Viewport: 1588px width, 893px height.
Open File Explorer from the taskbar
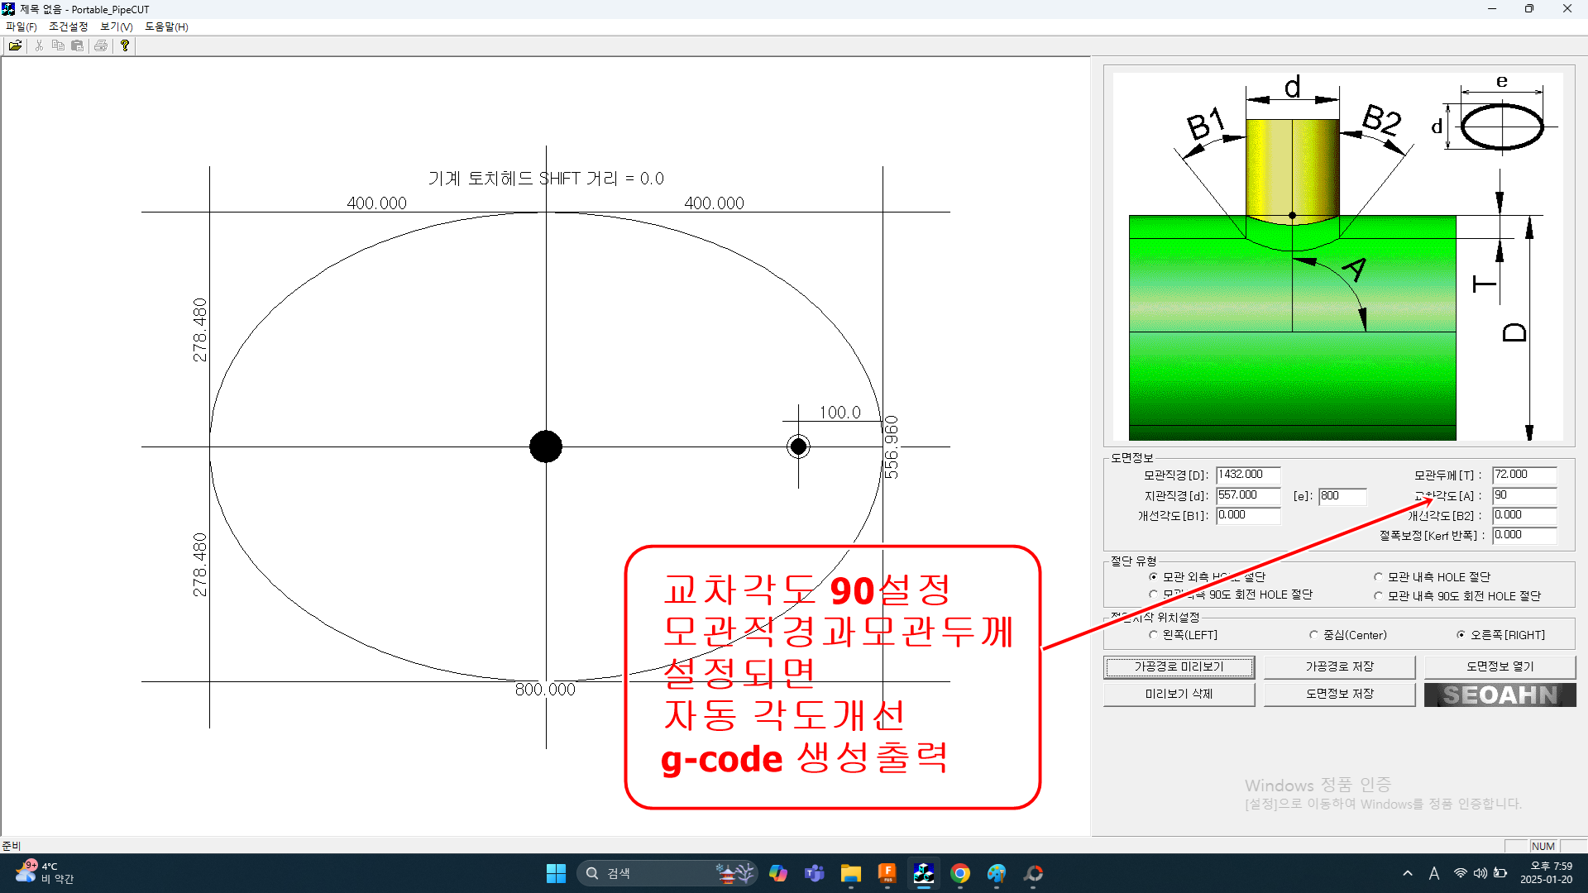[850, 873]
